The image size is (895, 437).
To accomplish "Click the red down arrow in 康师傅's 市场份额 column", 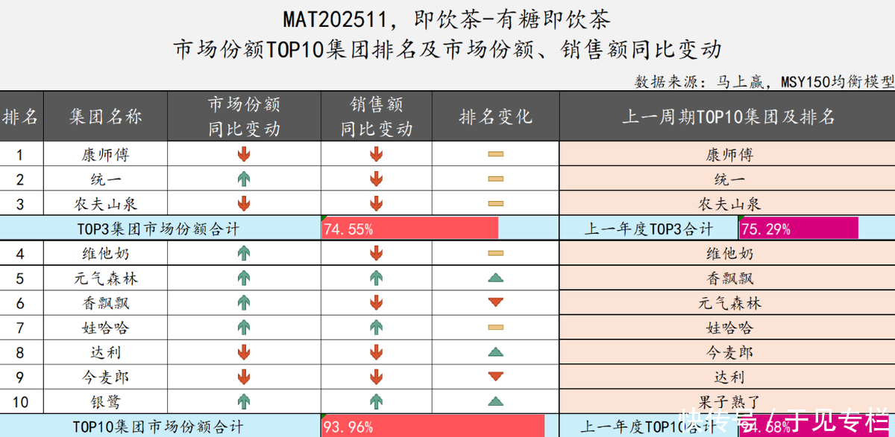I will pyautogui.click(x=243, y=155).
